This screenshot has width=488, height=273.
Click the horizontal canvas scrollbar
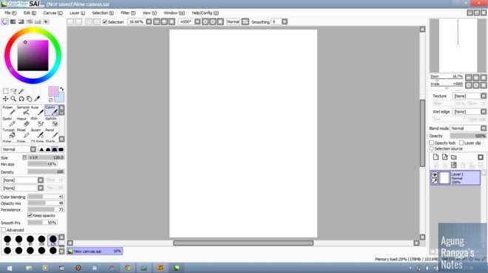pos(243,243)
